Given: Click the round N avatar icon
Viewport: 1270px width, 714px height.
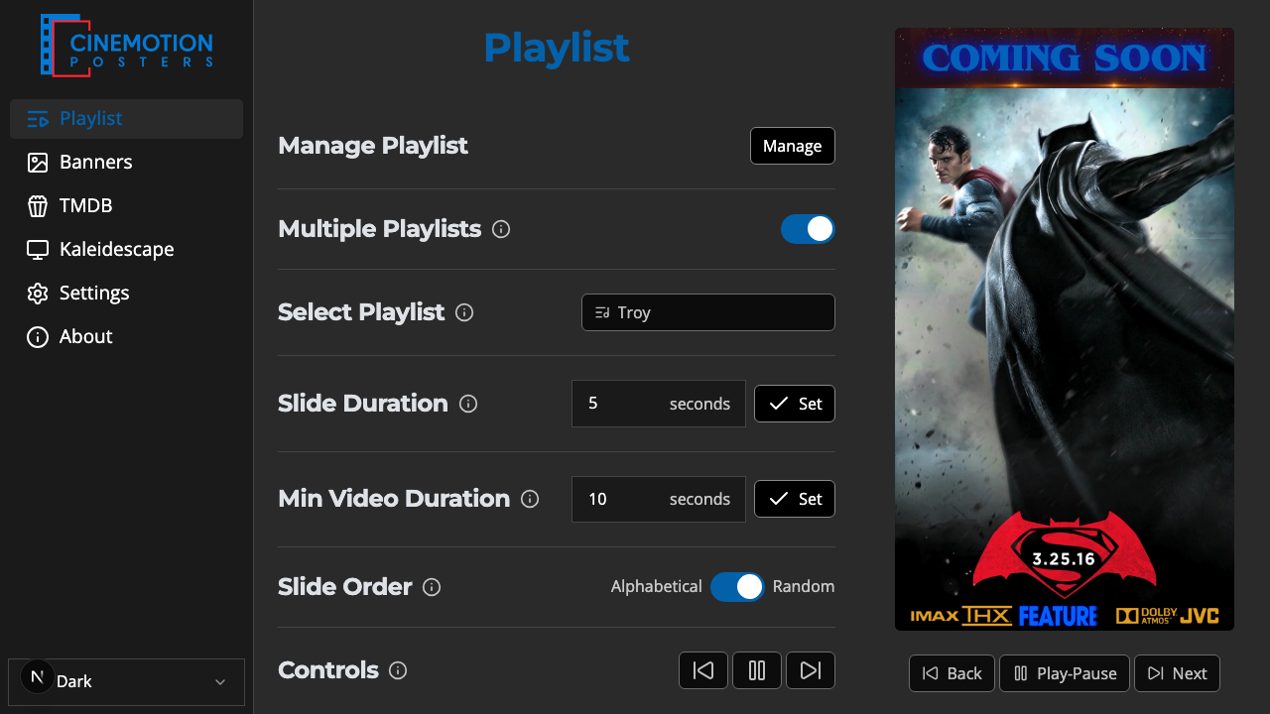Looking at the screenshot, I should [38, 677].
